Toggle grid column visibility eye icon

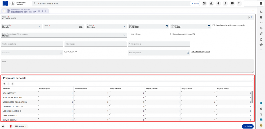tap(5, 84)
